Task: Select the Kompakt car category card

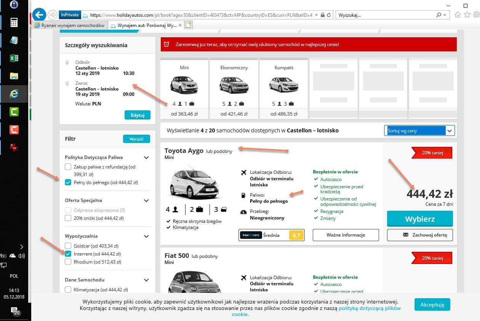Action: pos(283,89)
